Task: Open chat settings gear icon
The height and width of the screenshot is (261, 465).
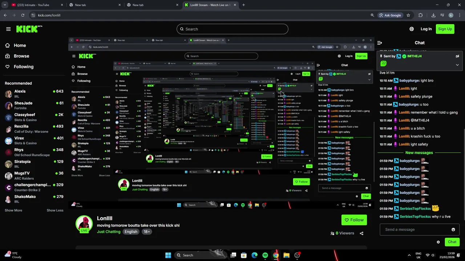Action: click(438, 242)
